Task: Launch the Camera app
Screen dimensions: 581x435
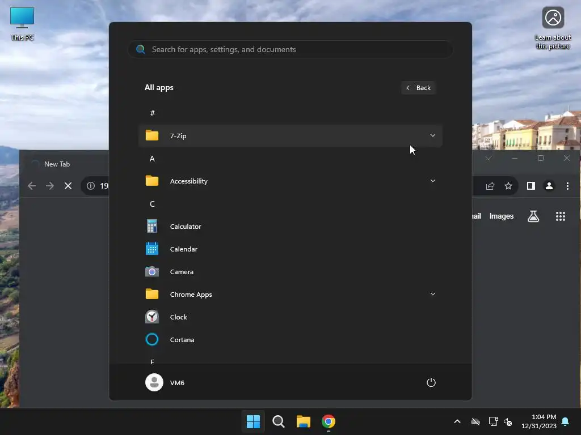Action: point(290,272)
